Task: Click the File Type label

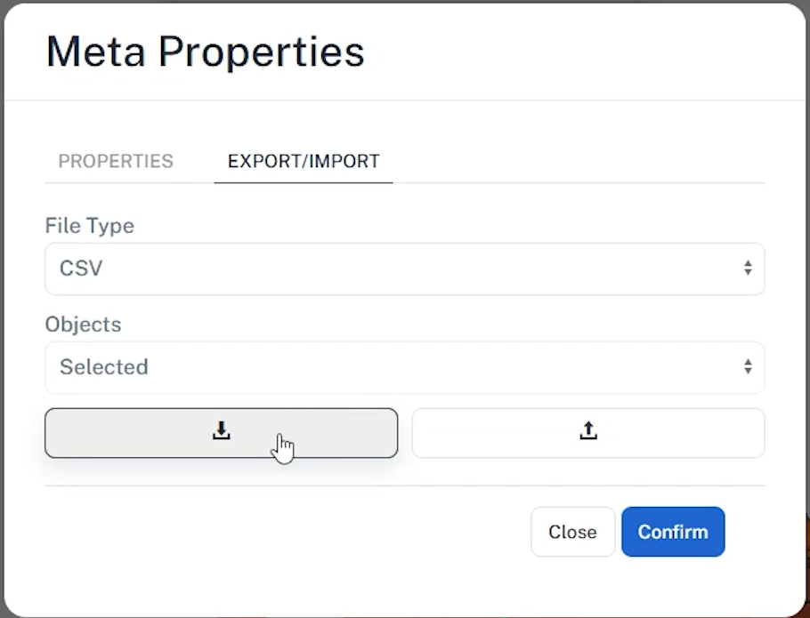Action: click(x=89, y=226)
